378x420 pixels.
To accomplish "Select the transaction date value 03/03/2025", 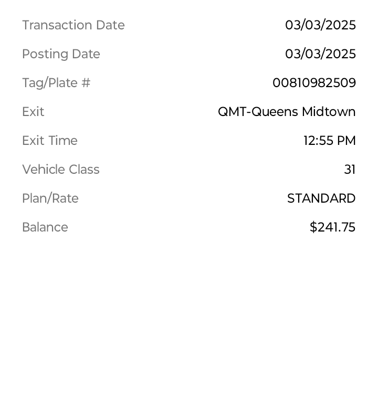I will coord(320,25).
